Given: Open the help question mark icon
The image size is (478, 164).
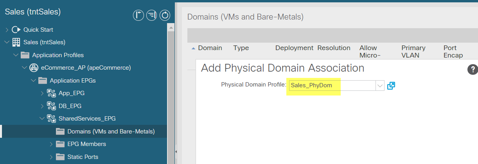Looking at the screenshot, I should coord(473,70).
